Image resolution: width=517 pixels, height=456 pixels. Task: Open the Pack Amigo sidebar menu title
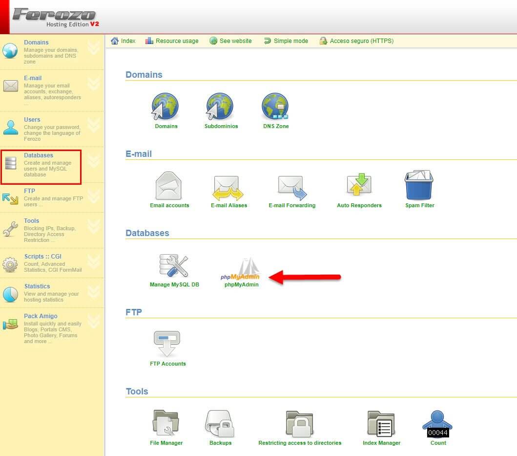pos(41,316)
